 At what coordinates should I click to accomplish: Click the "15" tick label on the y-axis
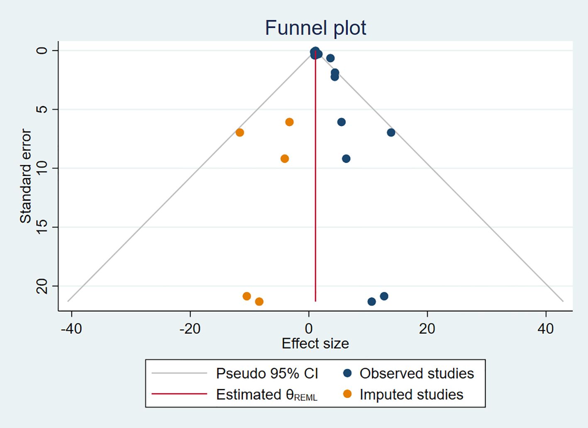coord(42,227)
